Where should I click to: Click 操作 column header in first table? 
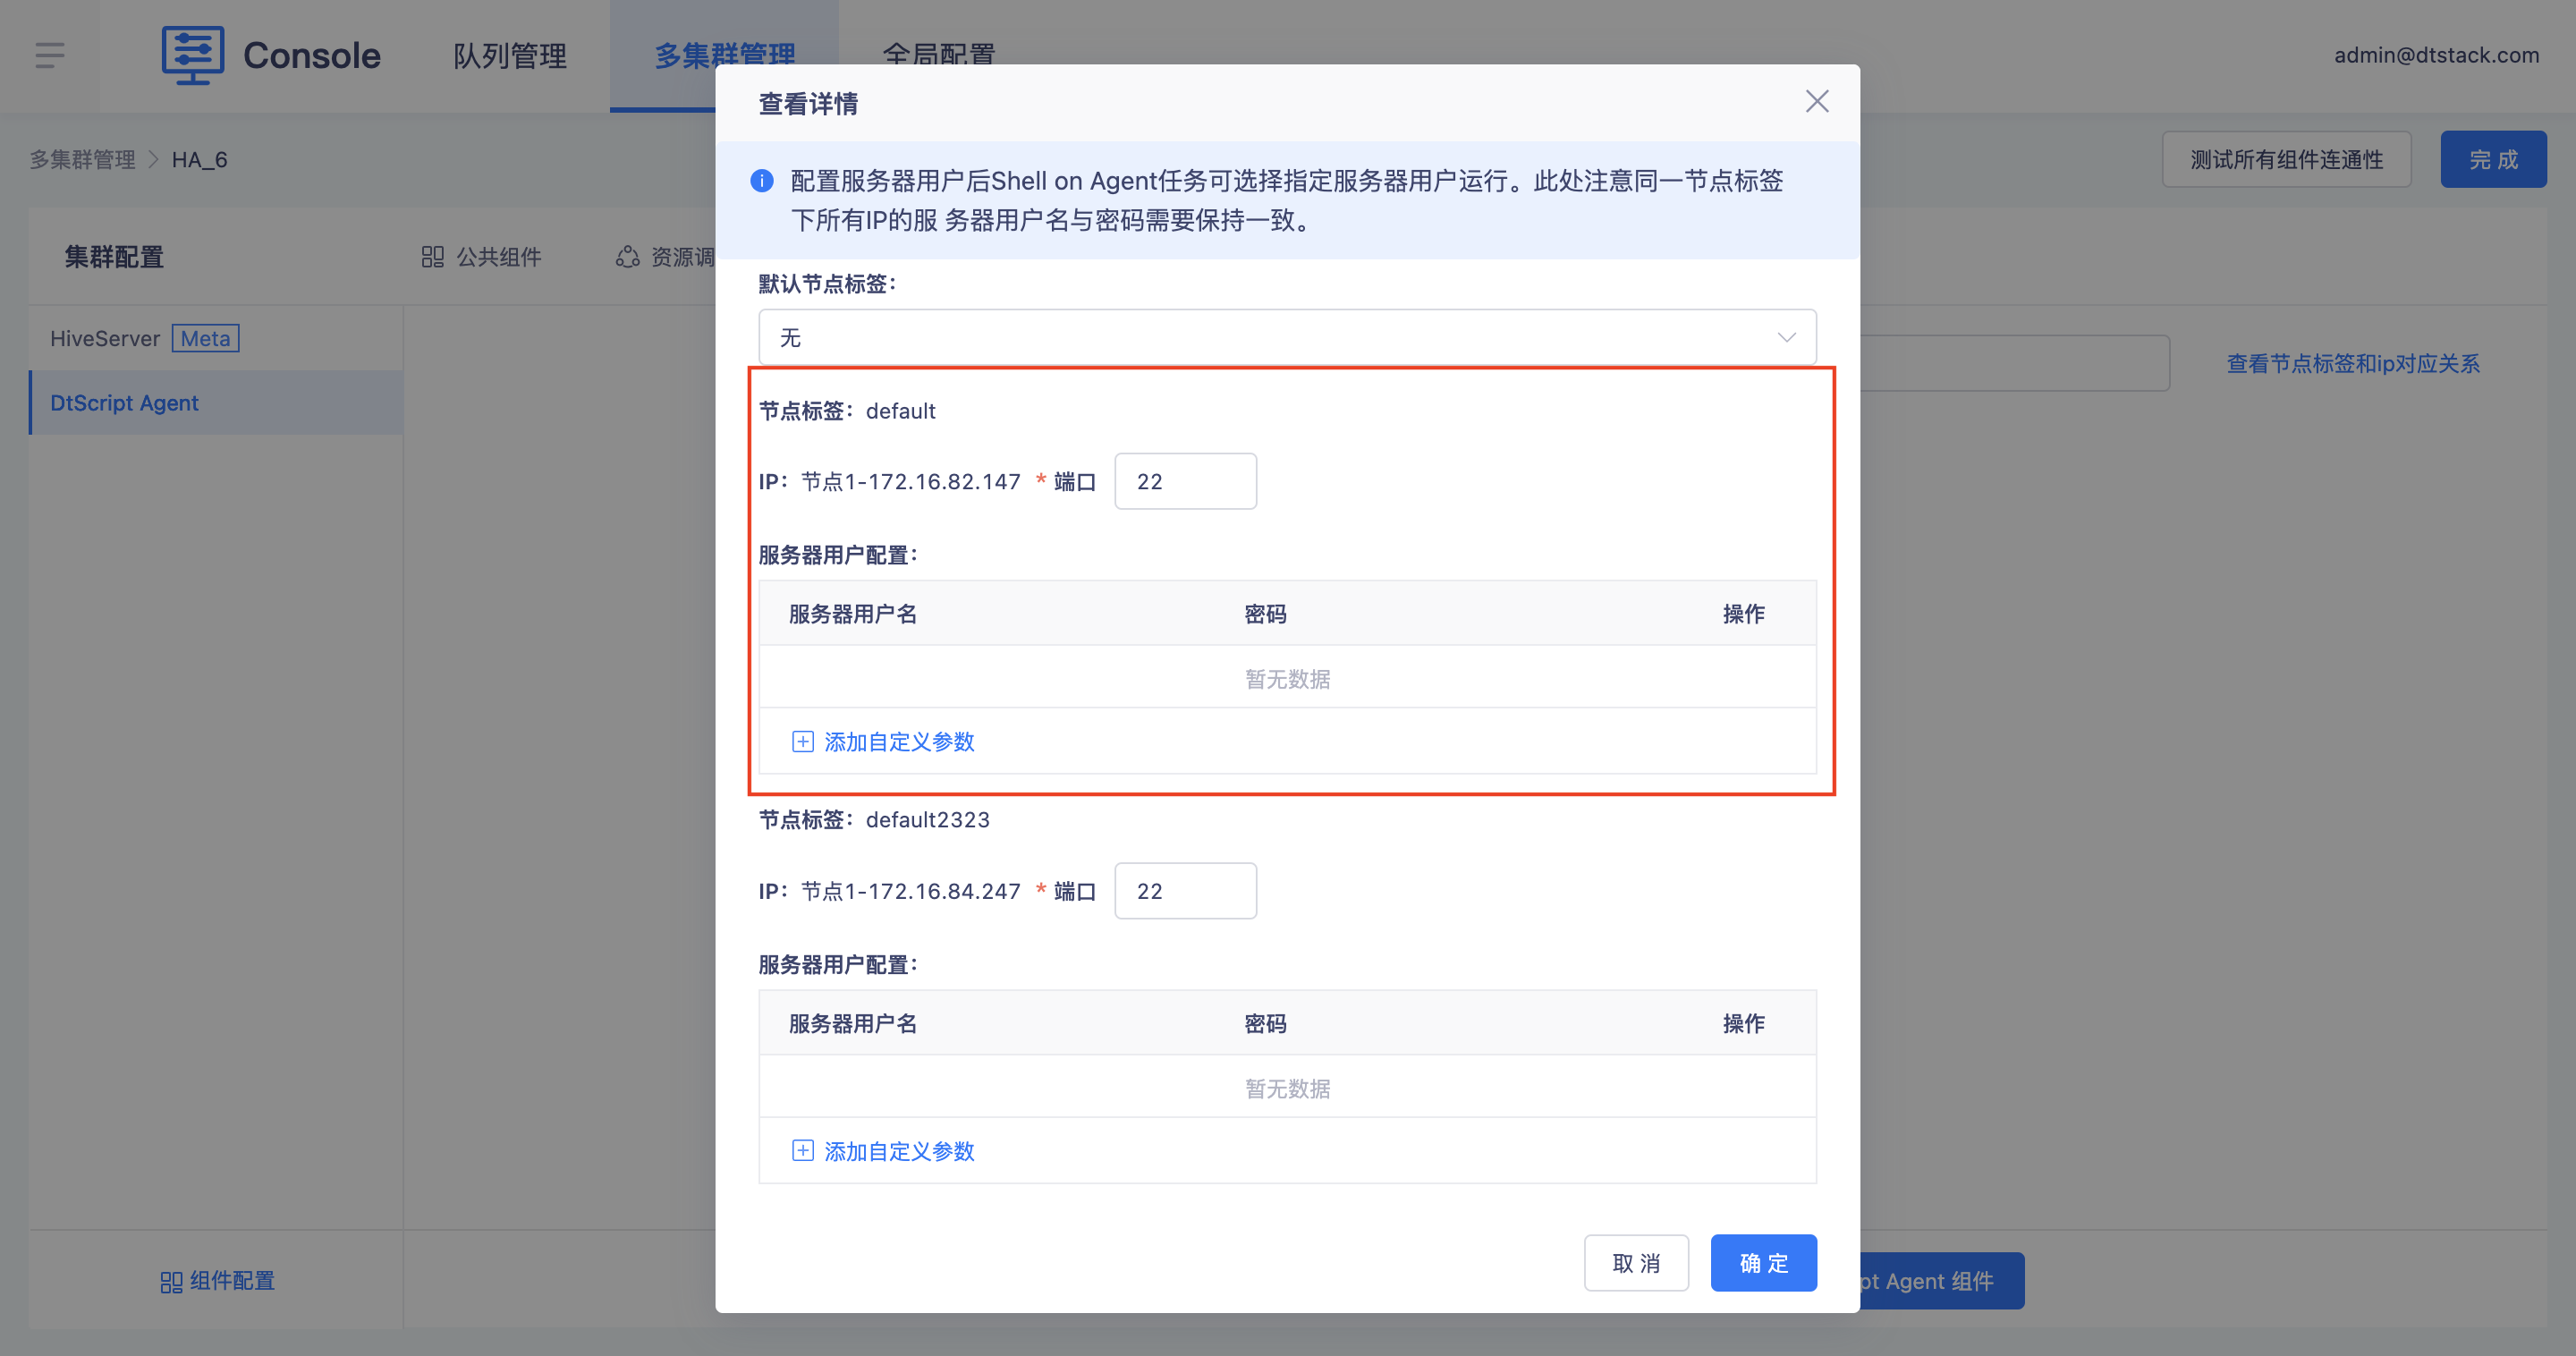click(x=1742, y=614)
